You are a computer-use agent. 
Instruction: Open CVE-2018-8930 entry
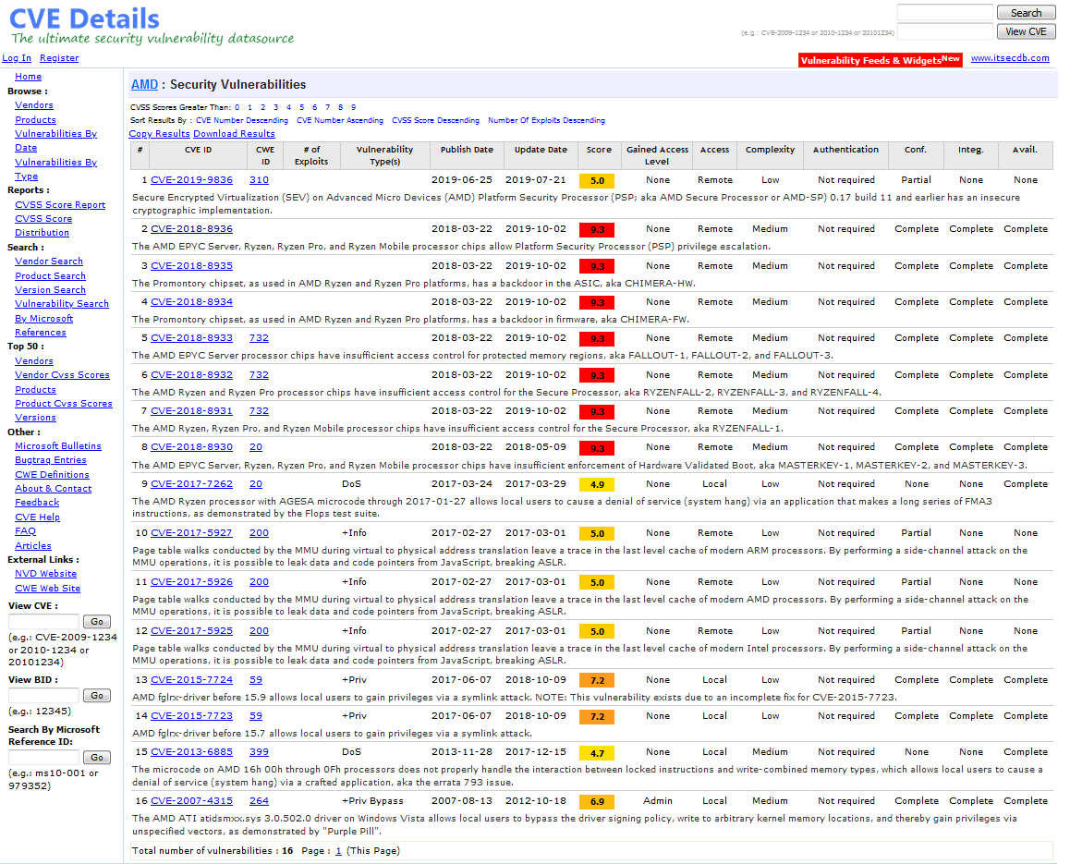(192, 447)
